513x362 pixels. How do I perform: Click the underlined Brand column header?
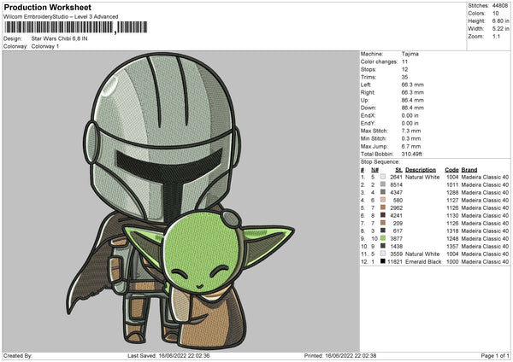pos(469,170)
